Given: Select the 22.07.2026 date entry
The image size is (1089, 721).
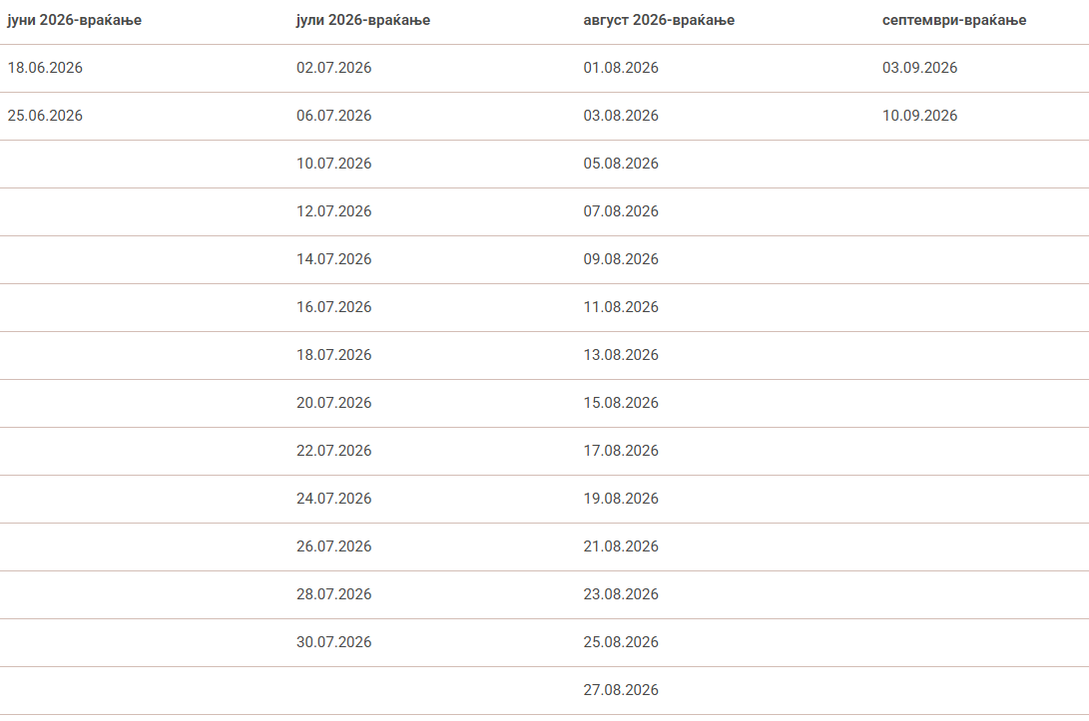Looking at the screenshot, I should [333, 451].
